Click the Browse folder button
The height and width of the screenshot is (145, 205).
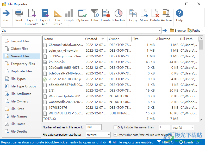coord(178,30)
